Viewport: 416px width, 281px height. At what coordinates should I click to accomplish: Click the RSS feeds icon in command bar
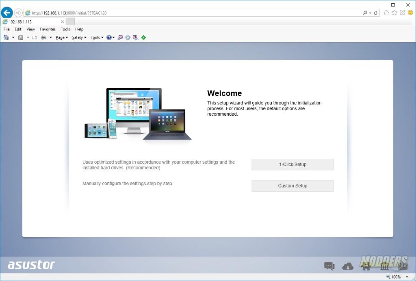click(x=20, y=37)
